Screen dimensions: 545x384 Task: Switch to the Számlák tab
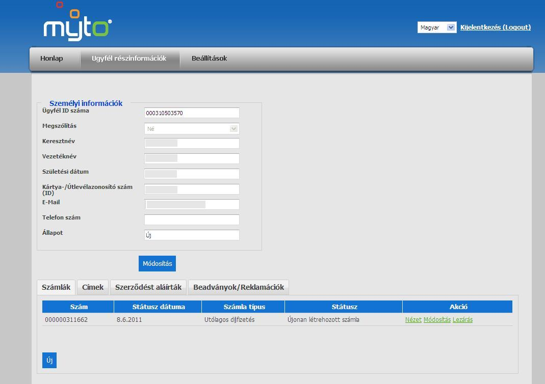[56, 287]
